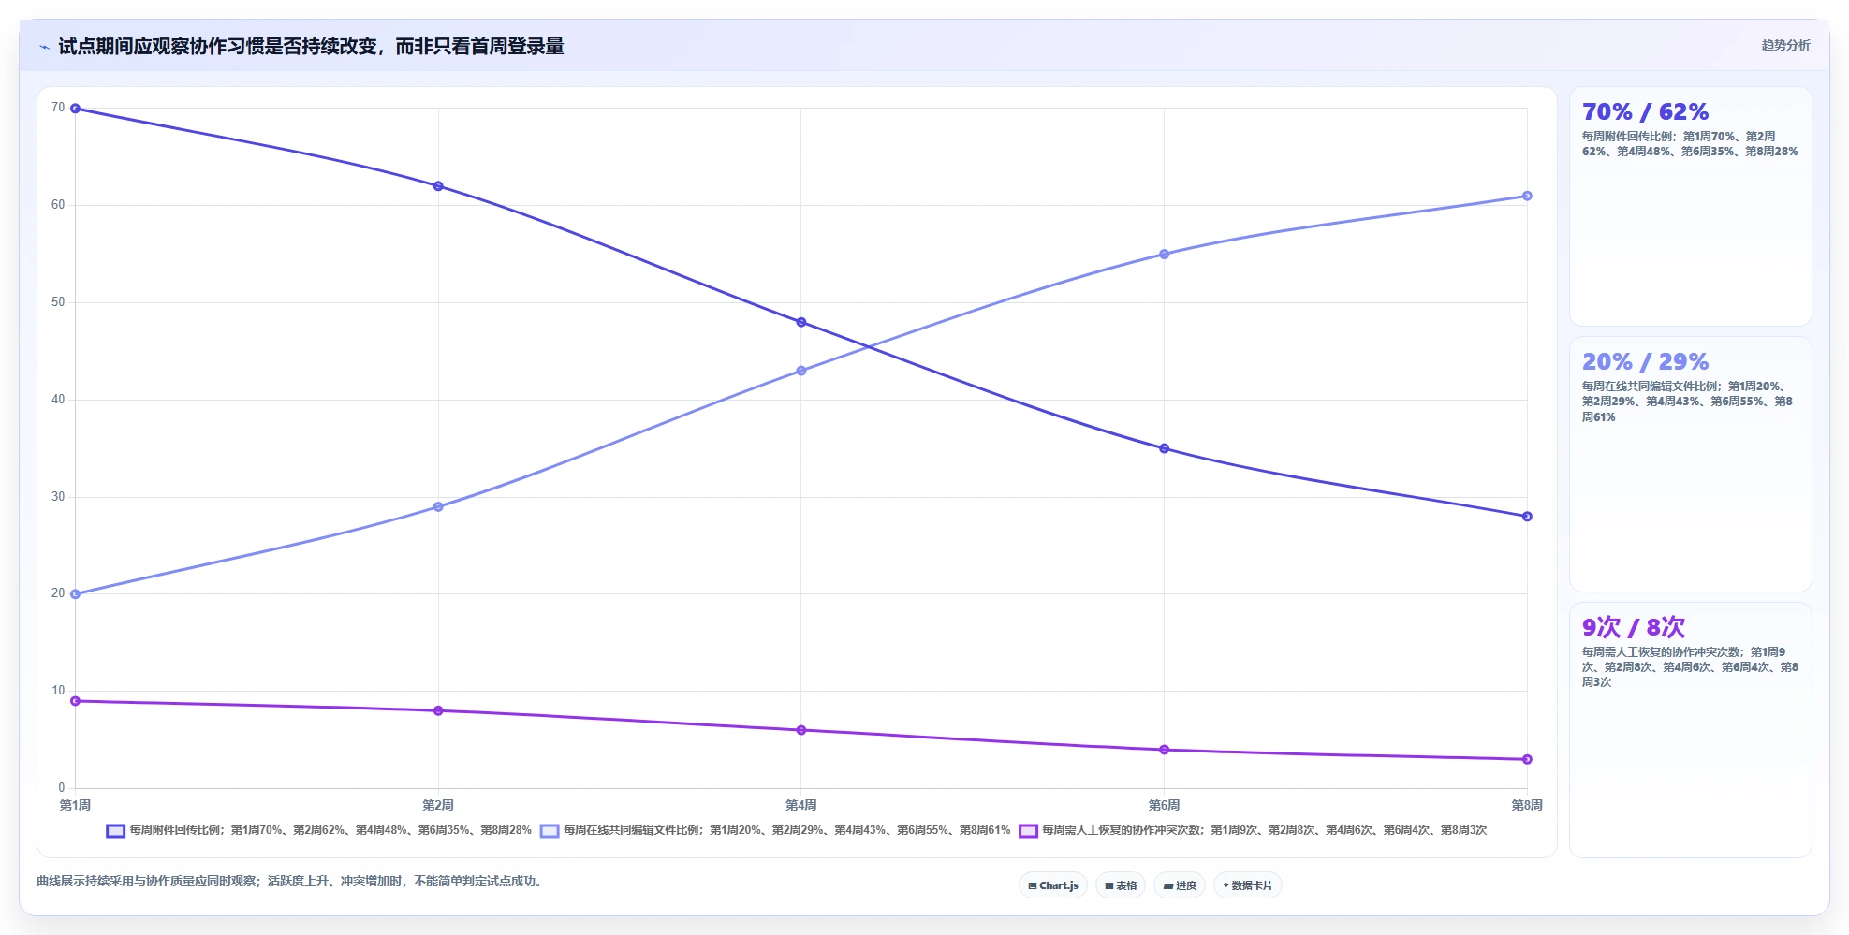Click the description under 9次 / 8次
Image resolution: width=1849 pixels, height=935 pixels.
pyautogui.click(x=1690, y=667)
